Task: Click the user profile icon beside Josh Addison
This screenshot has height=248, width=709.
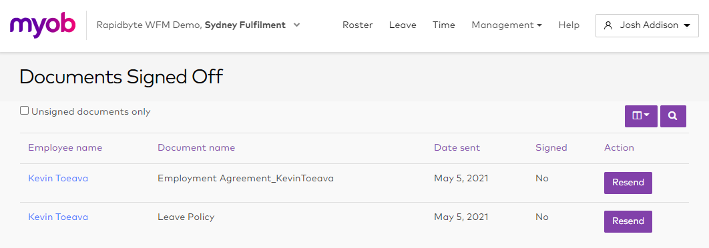Action: 608,25
